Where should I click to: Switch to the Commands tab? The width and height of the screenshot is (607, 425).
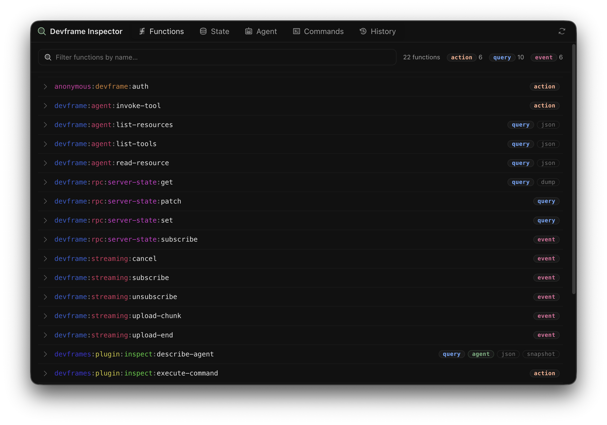(x=318, y=31)
